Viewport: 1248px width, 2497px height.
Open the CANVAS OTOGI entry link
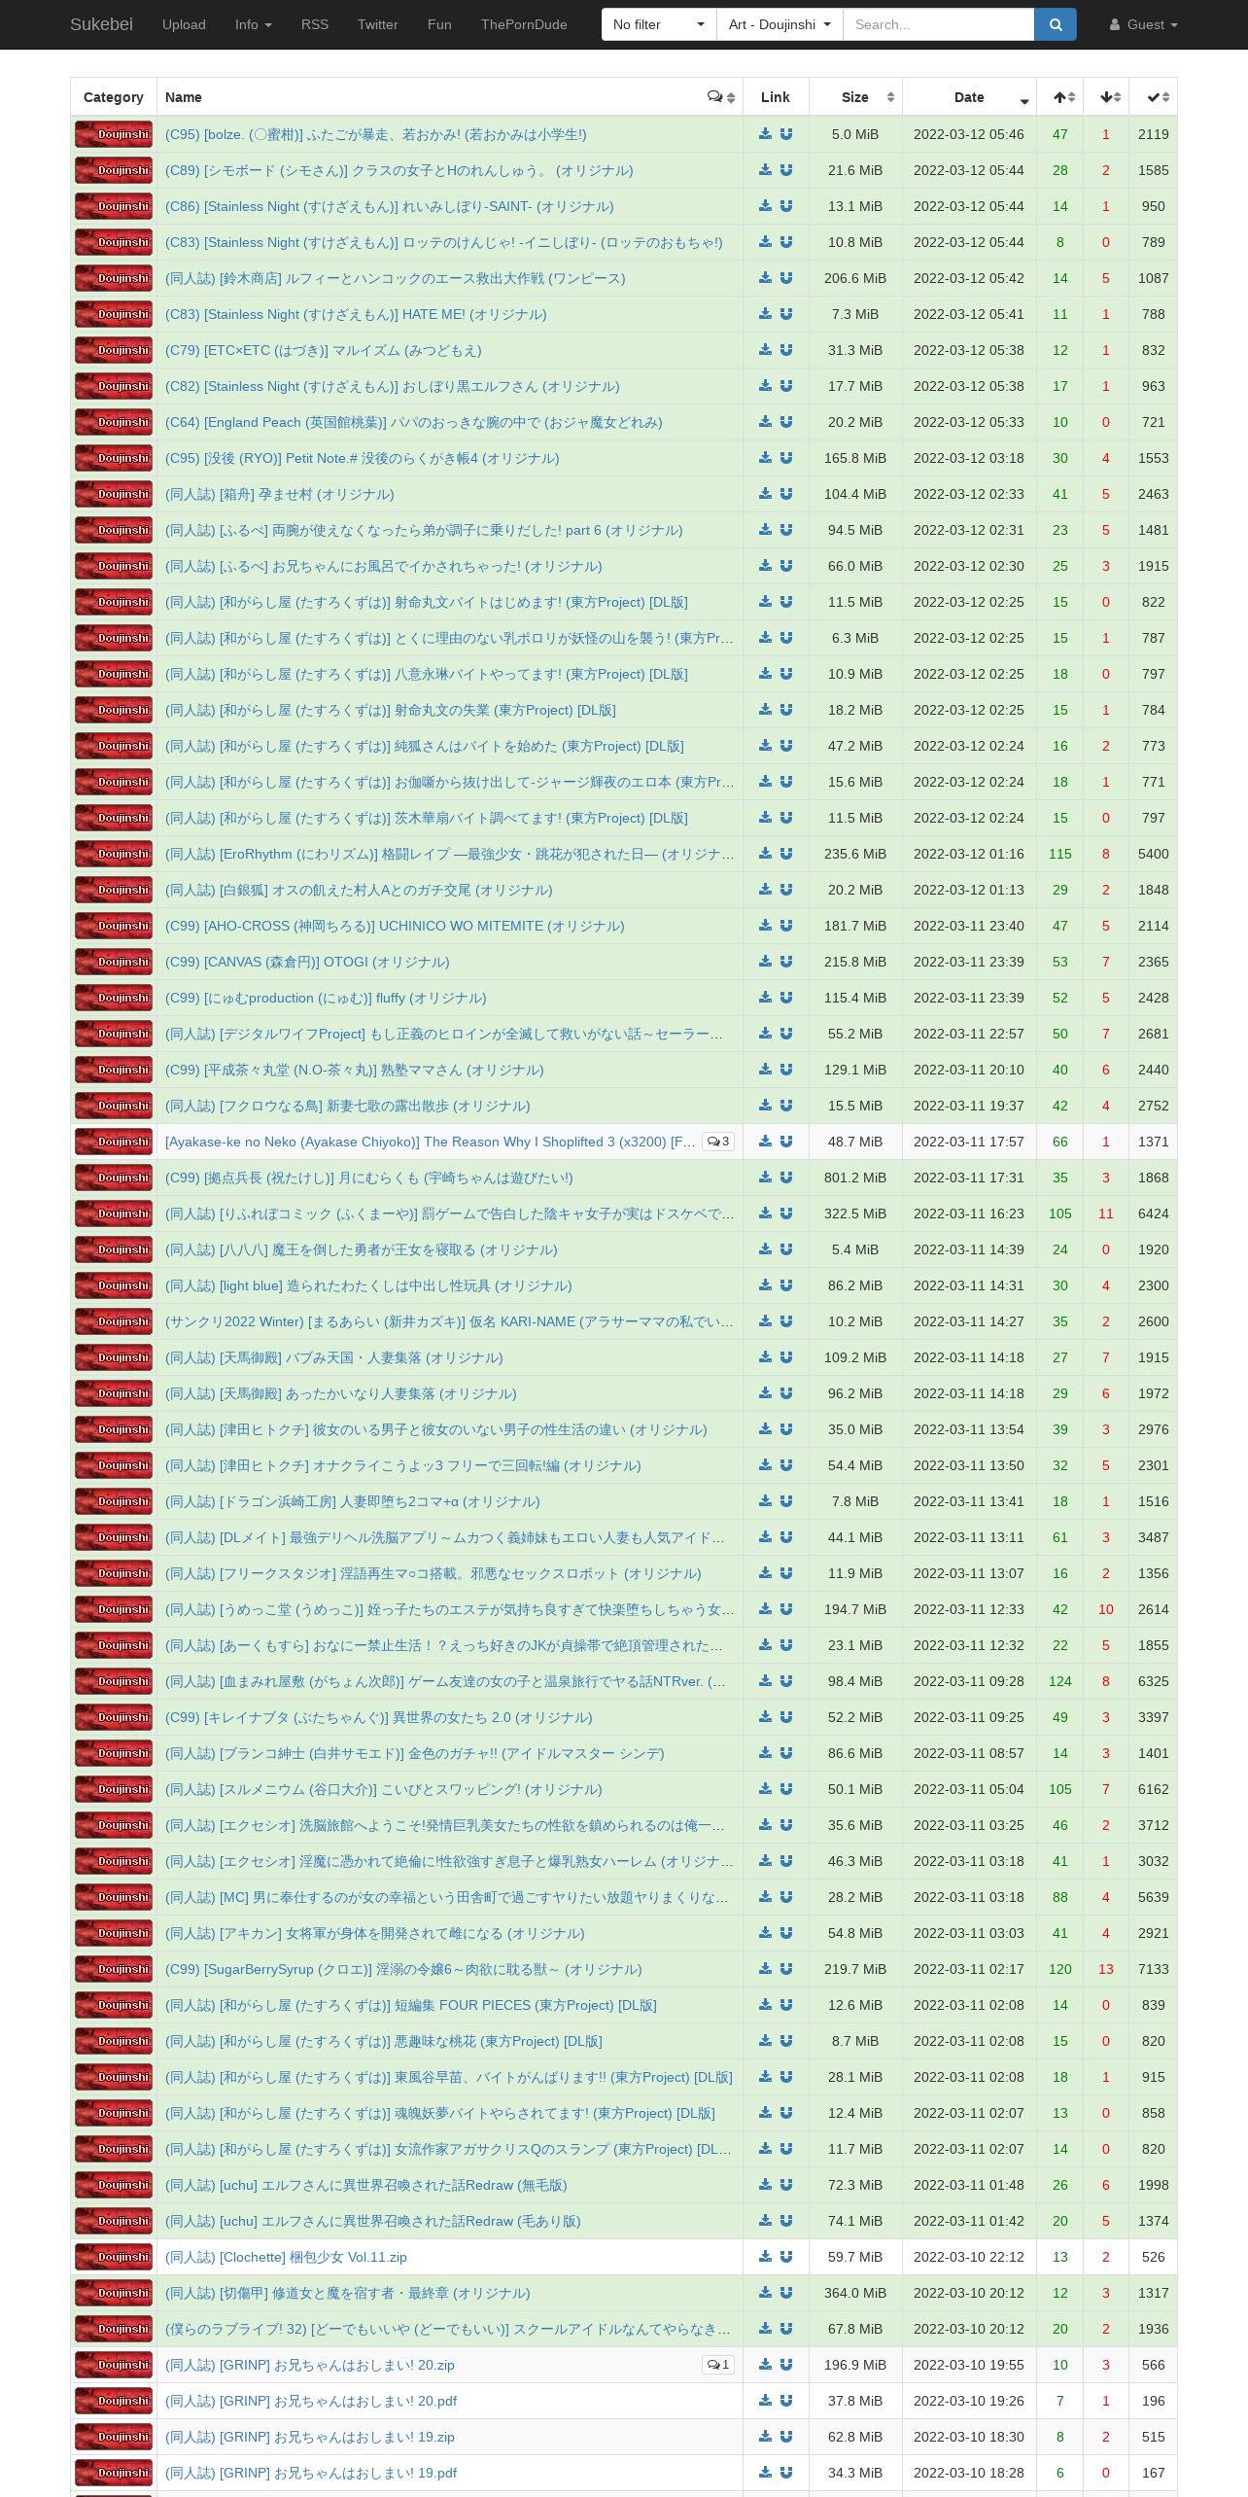click(x=307, y=962)
